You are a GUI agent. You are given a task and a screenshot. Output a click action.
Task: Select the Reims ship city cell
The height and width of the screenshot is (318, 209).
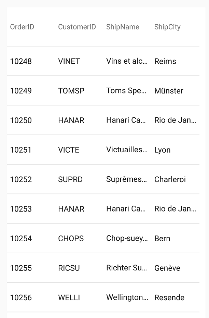[165, 61]
